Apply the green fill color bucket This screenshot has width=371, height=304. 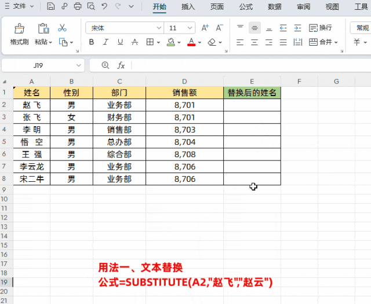click(171, 42)
